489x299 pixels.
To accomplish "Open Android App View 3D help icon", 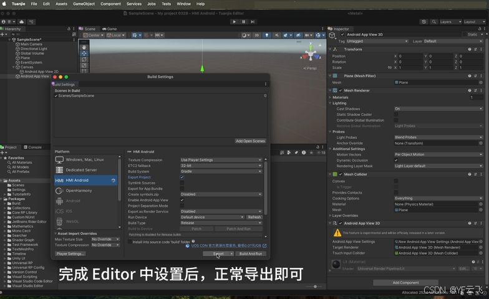I will point(469,223).
